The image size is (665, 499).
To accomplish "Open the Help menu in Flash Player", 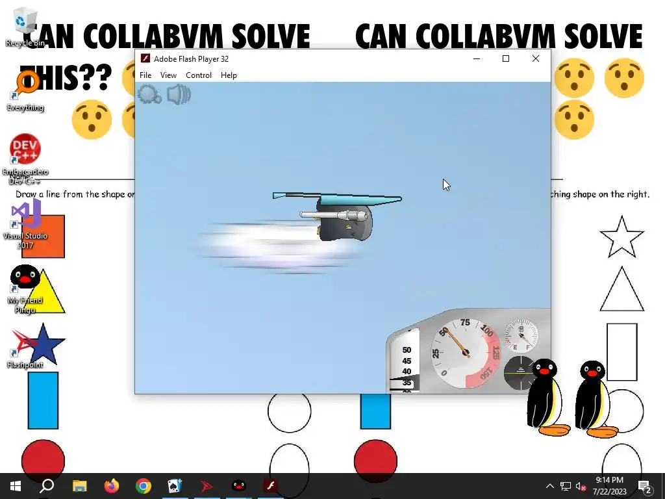I will pyautogui.click(x=229, y=75).
